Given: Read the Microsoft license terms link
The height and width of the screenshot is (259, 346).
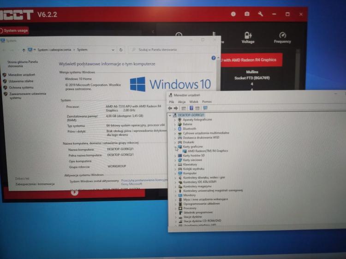Looking at the screenshot, I should tap(144, 182).
